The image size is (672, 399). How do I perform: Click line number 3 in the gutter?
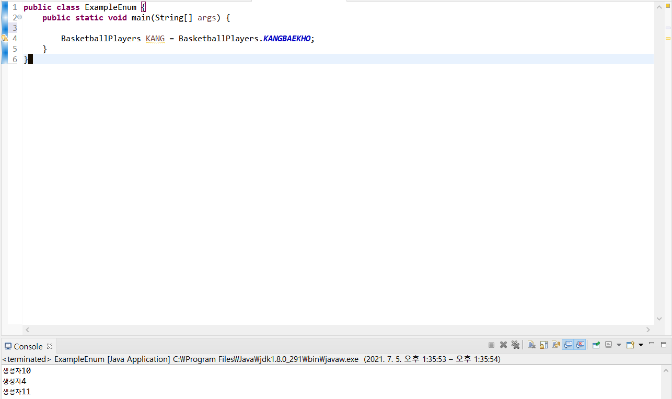pyautogui.click(x=15, y=28)
